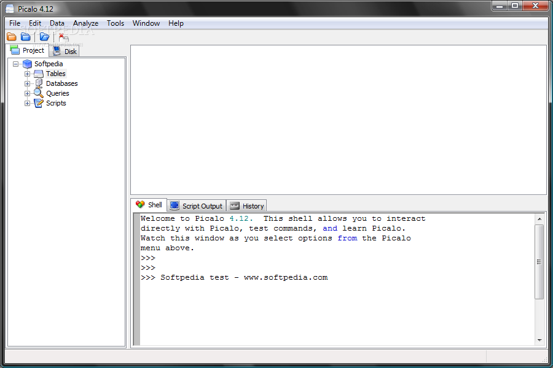Click the open blue folder toolbar icon
553x368 pixels.
44,37
